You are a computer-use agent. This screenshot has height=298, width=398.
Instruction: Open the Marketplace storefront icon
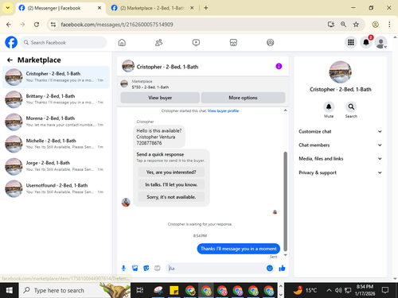(x=233, y=42)
